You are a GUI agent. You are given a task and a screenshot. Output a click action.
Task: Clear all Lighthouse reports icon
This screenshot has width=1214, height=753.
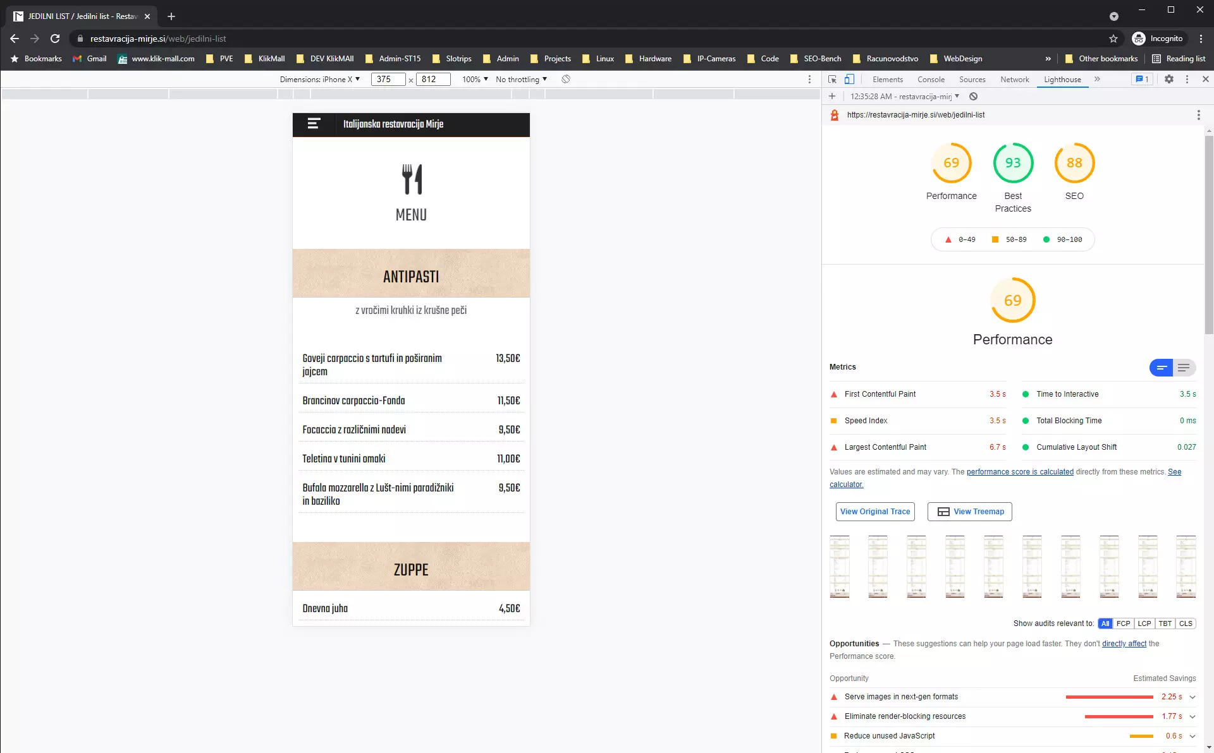tap(974, 97)
